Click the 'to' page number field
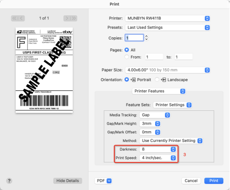The width and height of the screenshot is (230, 190). click(x=184, y=57)
